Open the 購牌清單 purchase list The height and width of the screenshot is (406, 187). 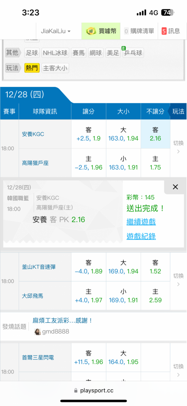[x=139, y=31]
